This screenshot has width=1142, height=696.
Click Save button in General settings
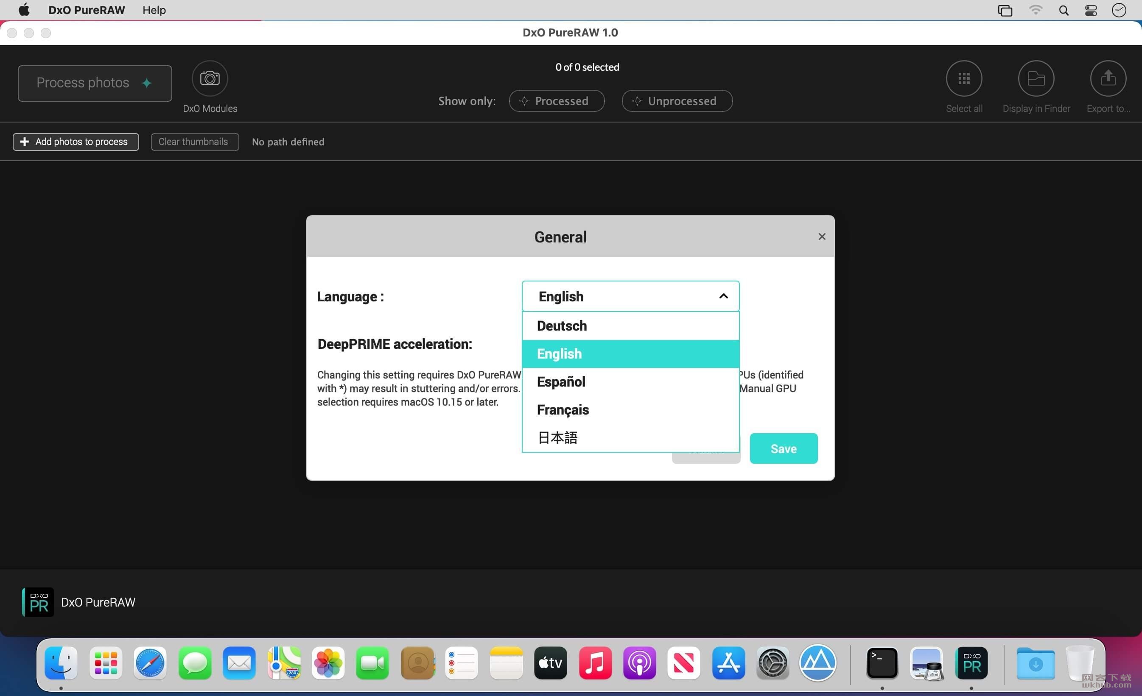(783, 448)
